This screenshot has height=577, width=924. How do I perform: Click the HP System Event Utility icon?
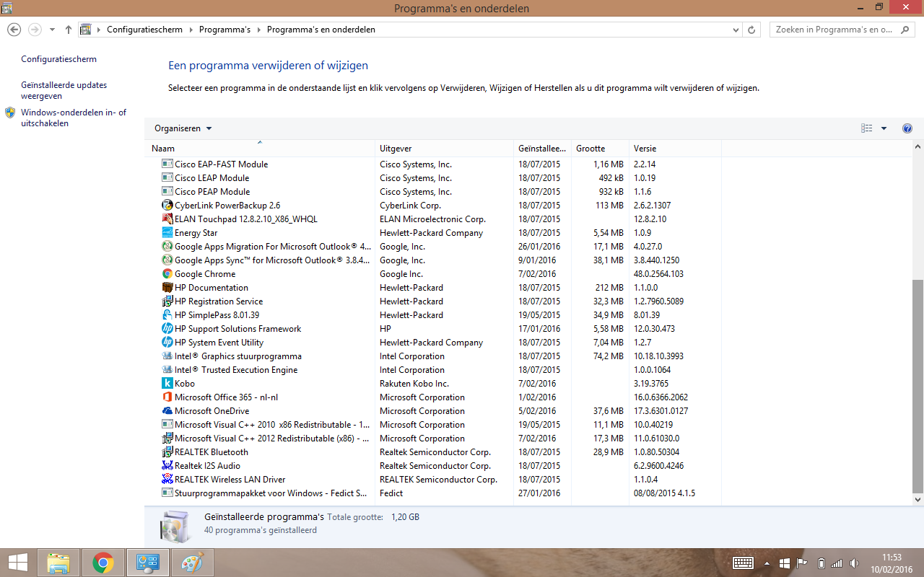click(x=167, y=343)
